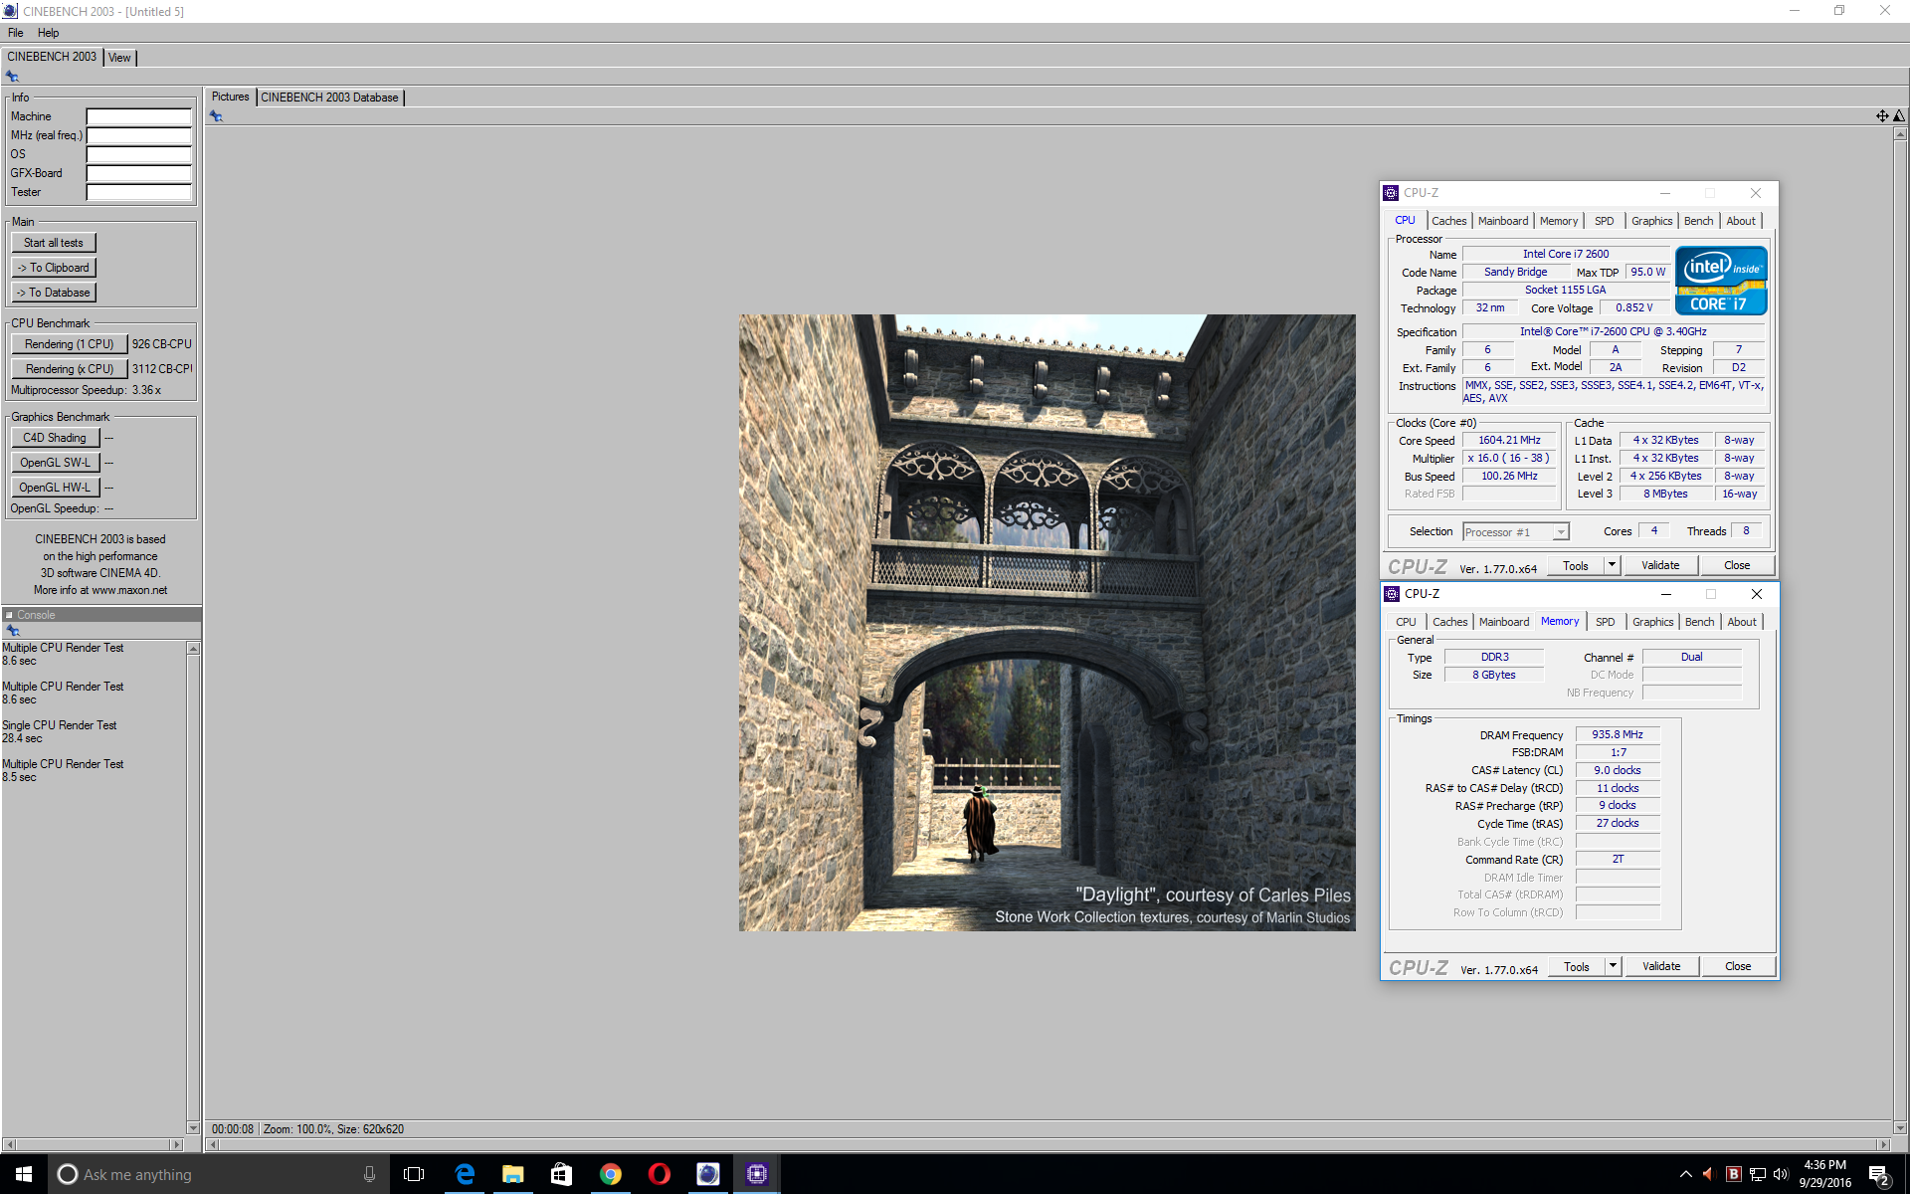Run the OpenGL SW-L test
This screenshot has height=1194, width=1910.
pos(55,463)
